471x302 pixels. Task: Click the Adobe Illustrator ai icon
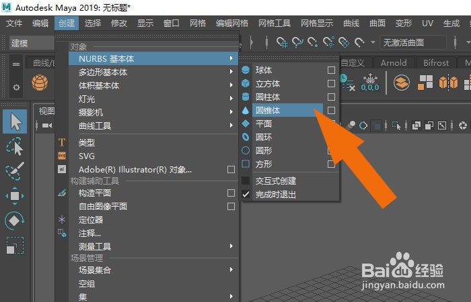(62, 169)
